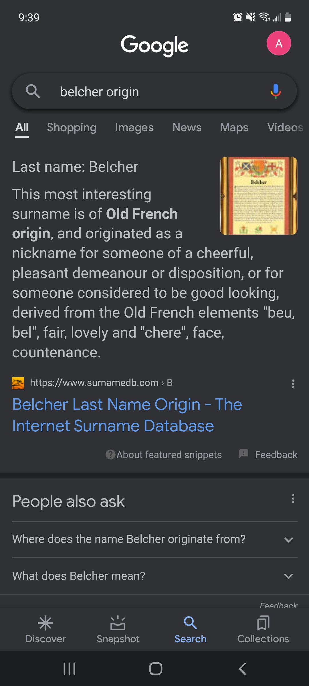The image size is (309, 686).
Task: Open the News results tab
Action: click(187, 127)
